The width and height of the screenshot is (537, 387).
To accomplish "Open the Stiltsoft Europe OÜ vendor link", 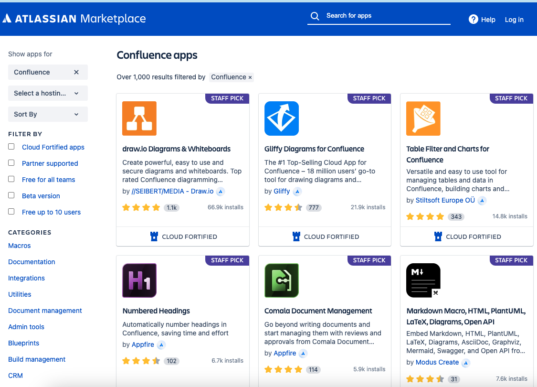I will (x=445, y=200).
